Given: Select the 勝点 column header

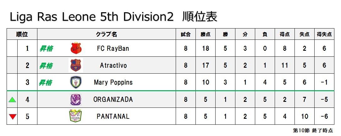Looking at the screenshot, I should tap(206, 34).
